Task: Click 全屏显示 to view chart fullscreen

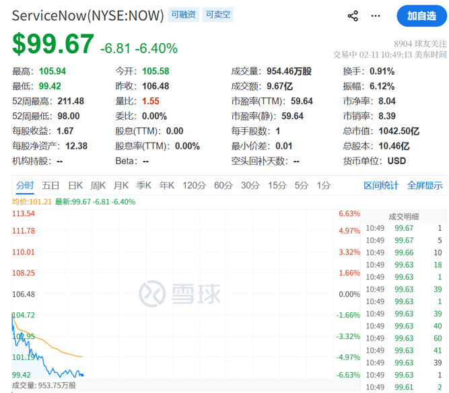Action: coord(425,186)
